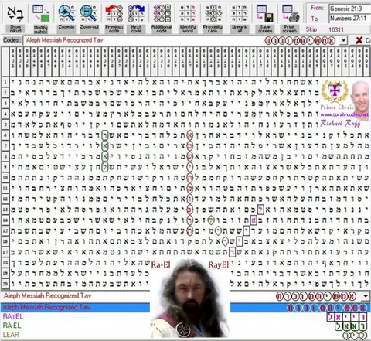Click the Zoom-out magnifier icon

88,13
